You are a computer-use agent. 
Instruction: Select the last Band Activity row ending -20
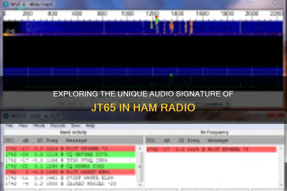70,184
